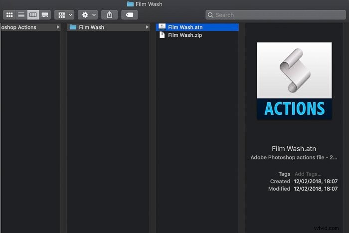Image resolution: width=349 pixels, height=233 pixels.
Task: Click the magnifier icon in Search
Action: point(210,15)
